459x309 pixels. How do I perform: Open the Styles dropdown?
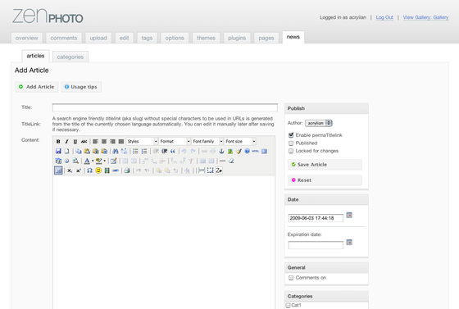[x=142, y=141]
